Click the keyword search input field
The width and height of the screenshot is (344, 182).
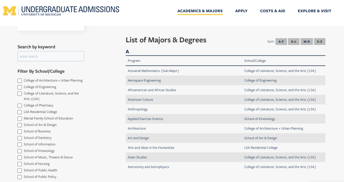pyautogui.click(x=51, y=56)
